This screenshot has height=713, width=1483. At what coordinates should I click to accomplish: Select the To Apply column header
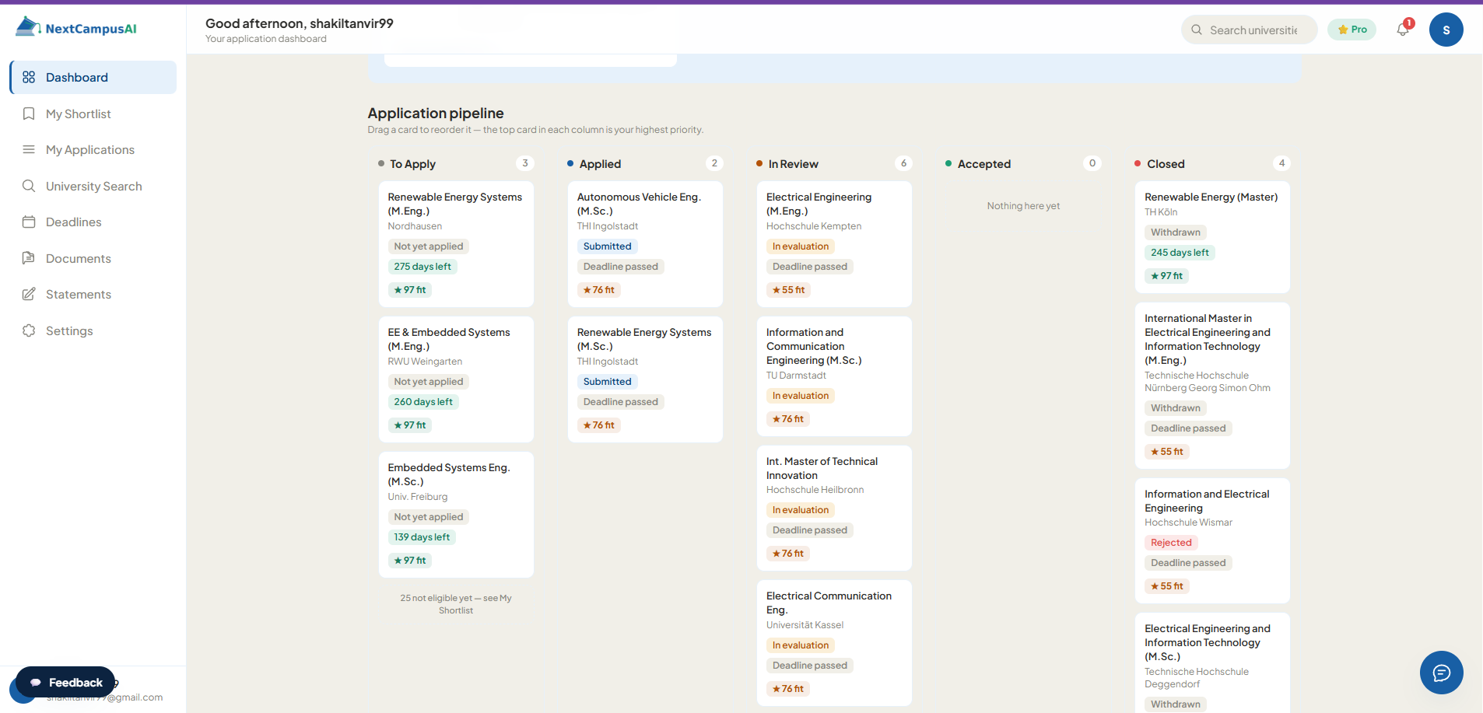[x=412, y=164]
